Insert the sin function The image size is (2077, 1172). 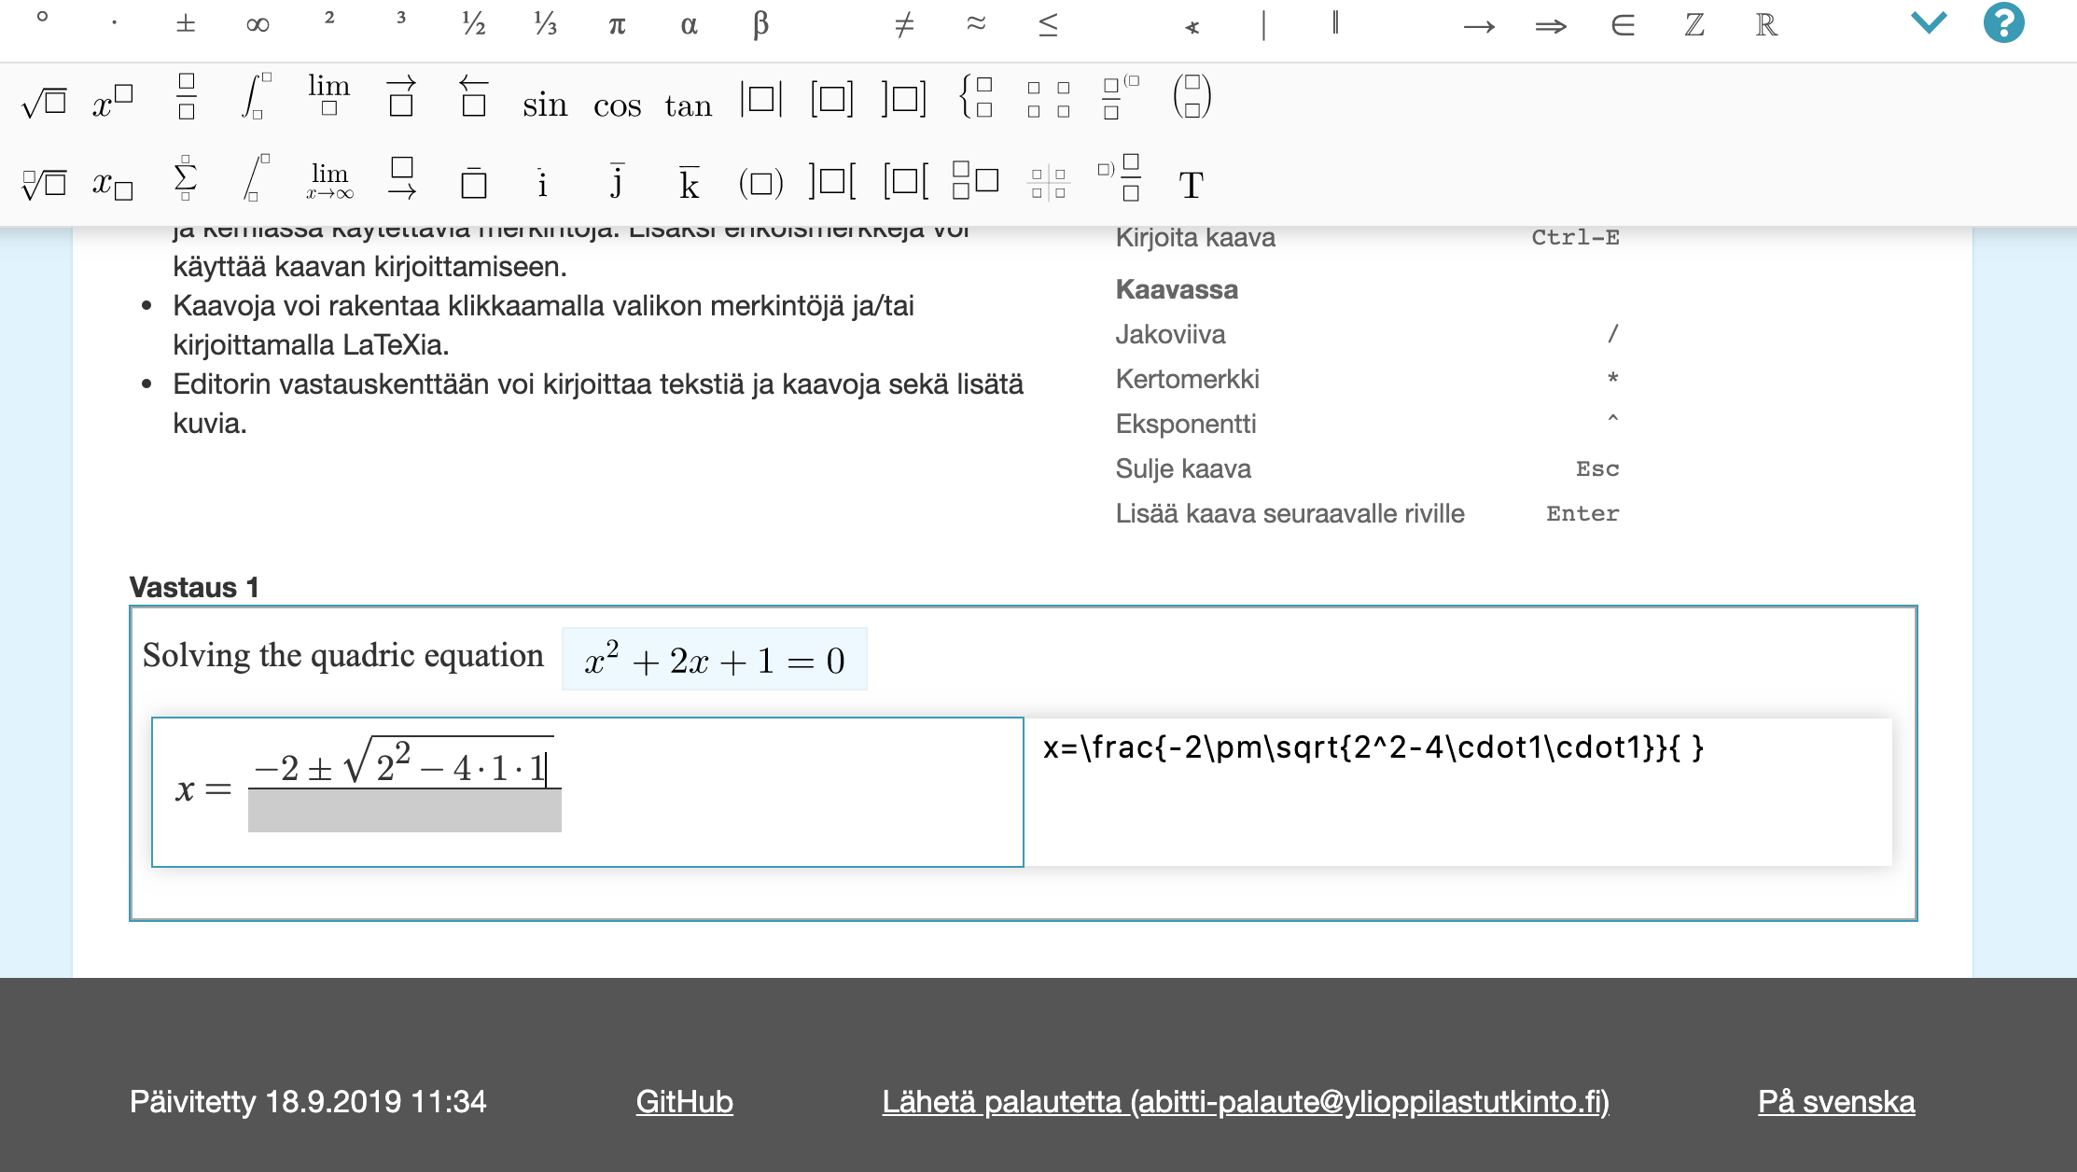545,105
